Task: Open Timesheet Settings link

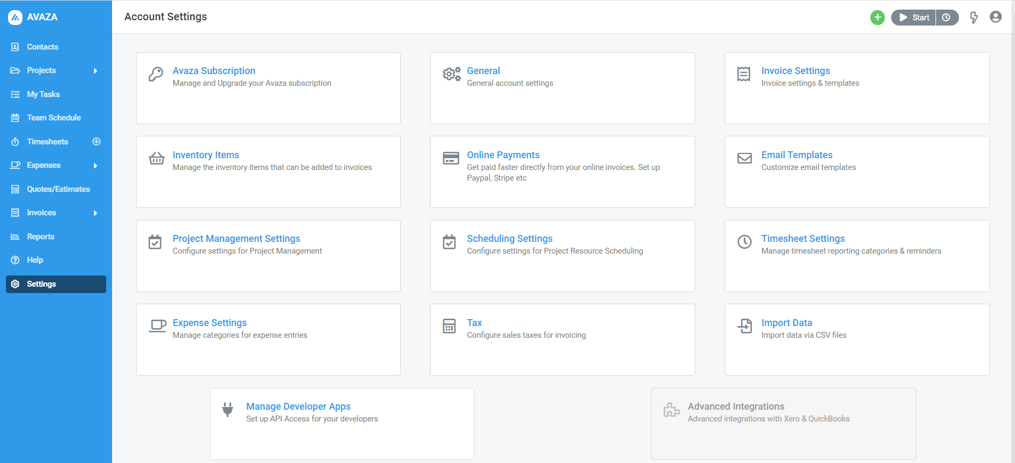Action: (803, 239)
